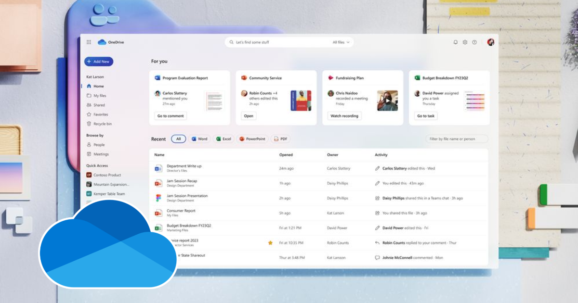Click the Stream icon on Fundraising Plan card
This screenshot has height=303, width=578.
[331, 78]
